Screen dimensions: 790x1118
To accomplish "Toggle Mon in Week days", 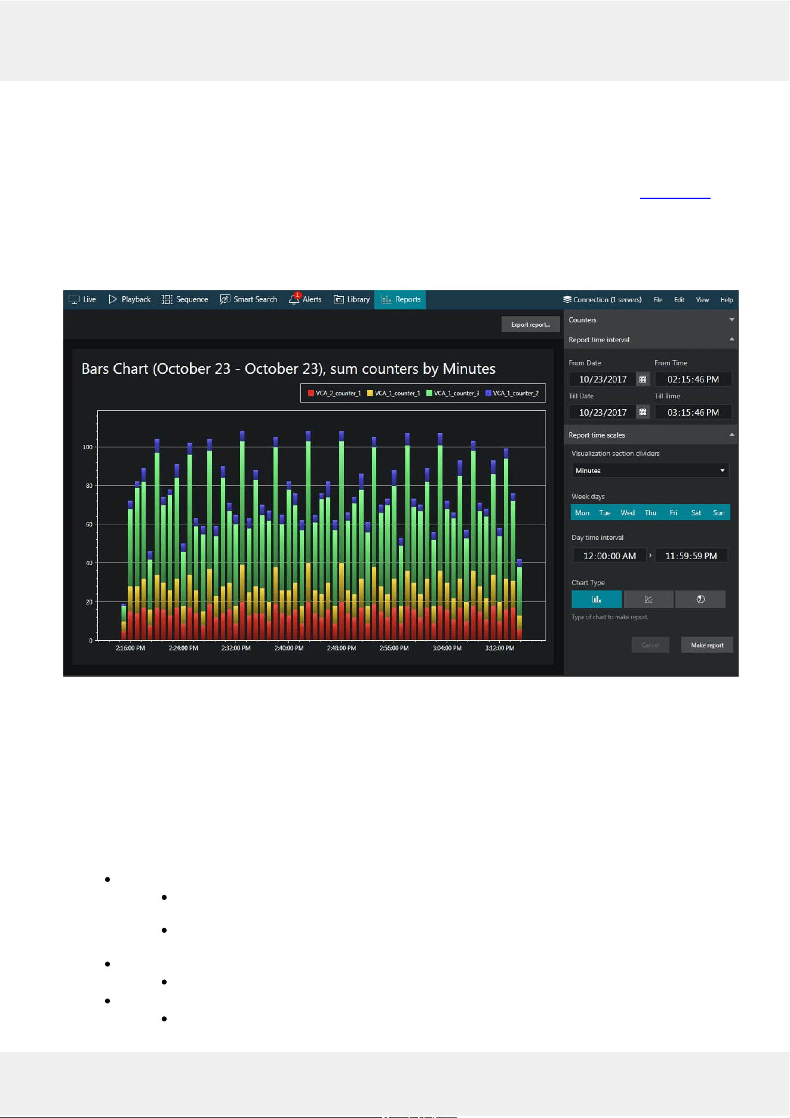I will point(582,512).
